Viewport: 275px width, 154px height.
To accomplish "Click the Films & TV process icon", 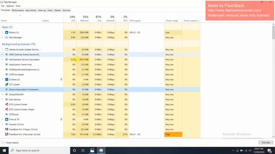I will pyautogui.click(x=7, y=119).
